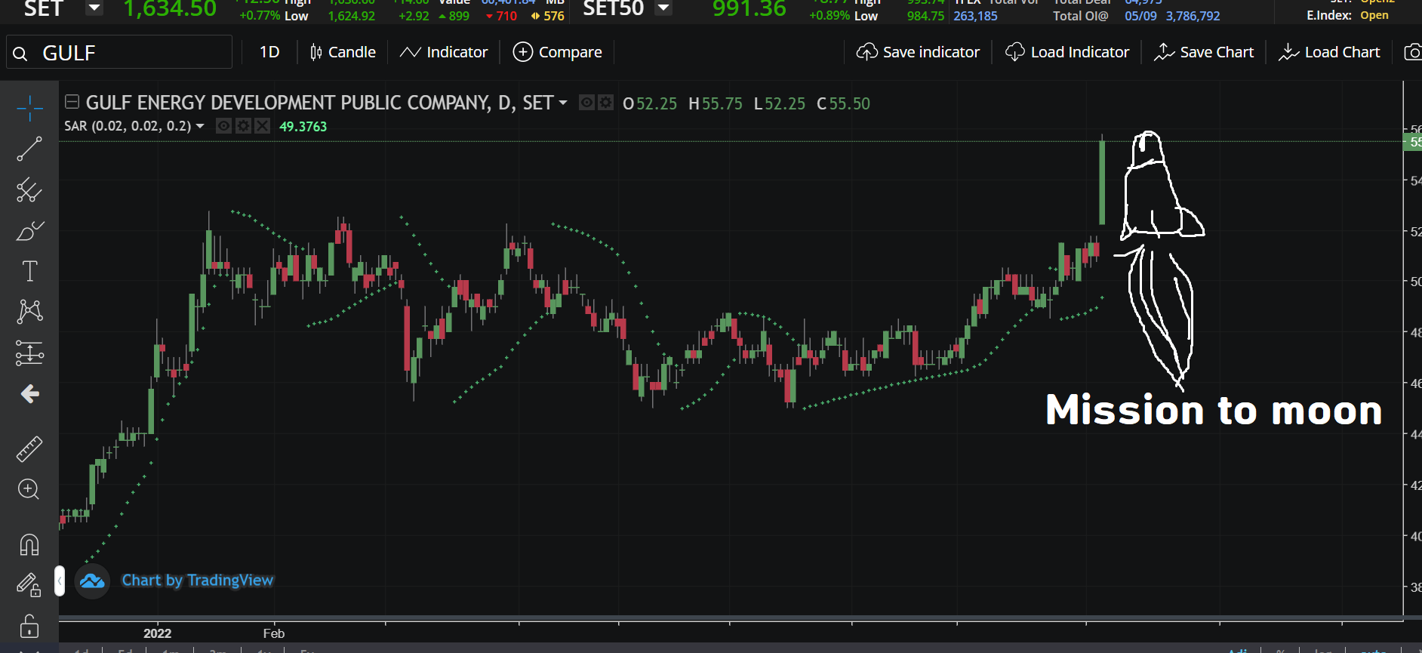Remove the SAR indicator from the chart
The image size is (1422, 653).
(x=262, y=126)
